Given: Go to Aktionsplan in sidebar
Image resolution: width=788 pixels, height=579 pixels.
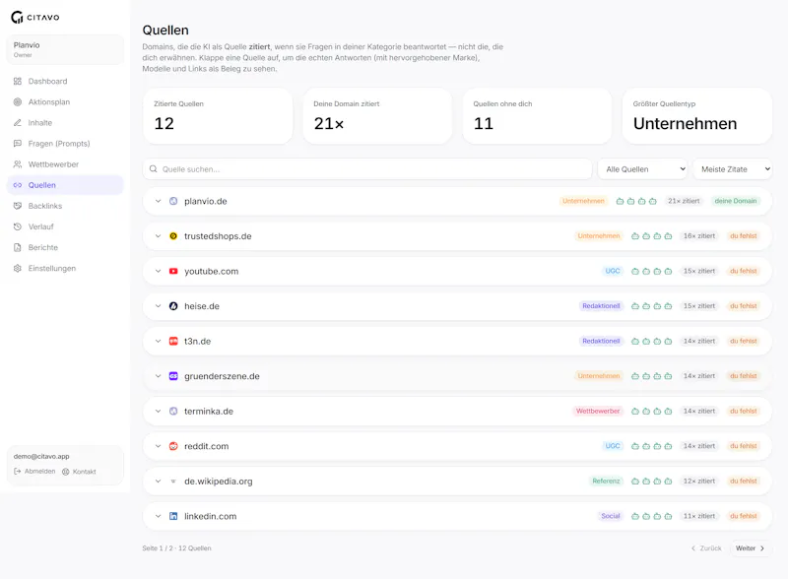Looking at the screenshot, I should tap(65, 102).
